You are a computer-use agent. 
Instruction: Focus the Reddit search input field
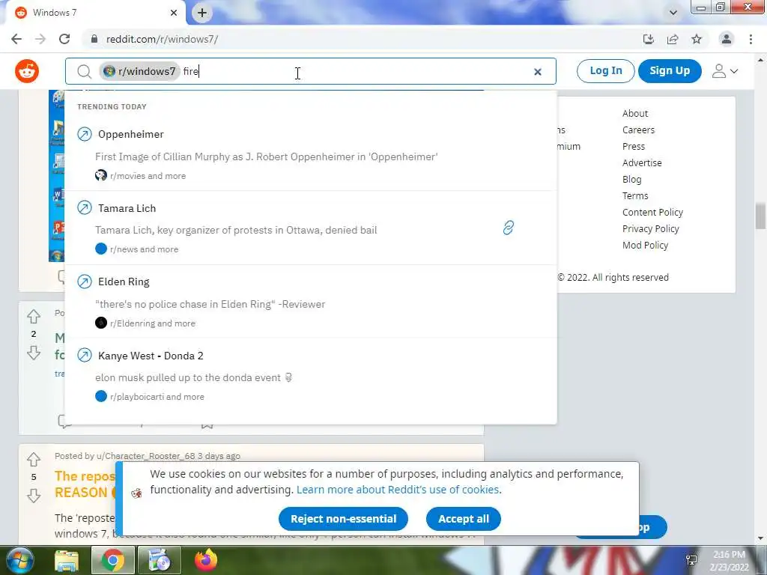(311, 71)
